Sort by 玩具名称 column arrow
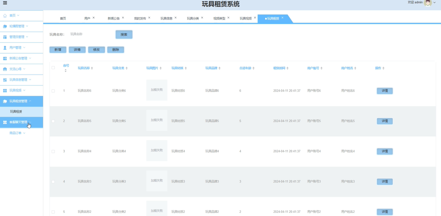Image resolution: width=441 pixels, height=216 pixels. 92,68
